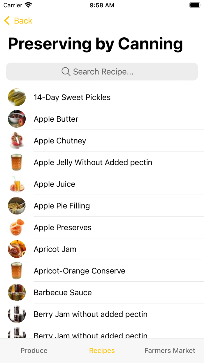This screenshot has width=204, height=363.
Task: Tap the Search Recipe input field
Action: click(102, 71)
